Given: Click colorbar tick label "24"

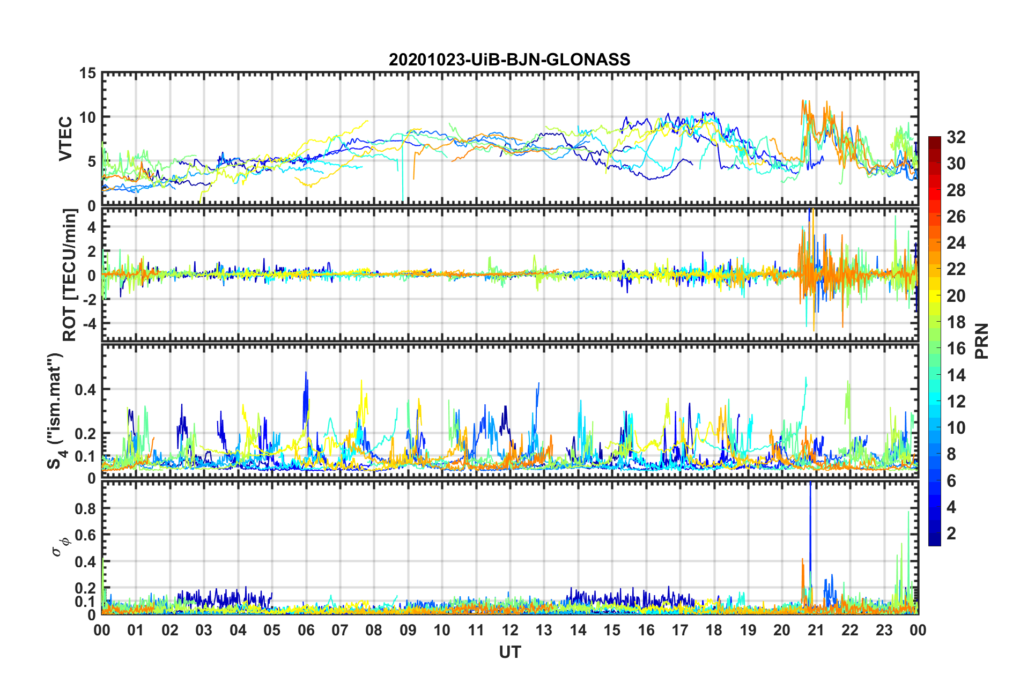Looking at the screenshot, I should [x=956, y=243].
